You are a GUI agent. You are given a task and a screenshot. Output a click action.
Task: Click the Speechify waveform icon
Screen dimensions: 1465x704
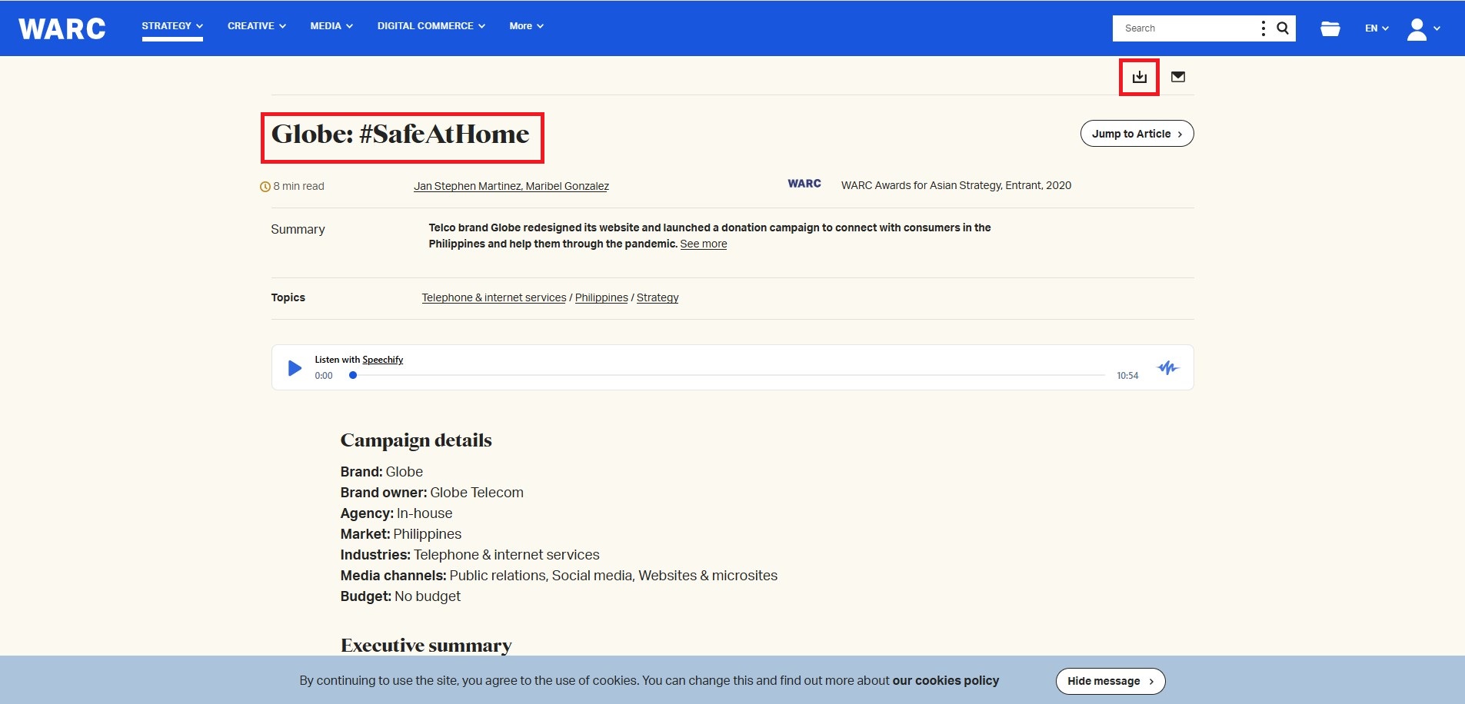1167,368
